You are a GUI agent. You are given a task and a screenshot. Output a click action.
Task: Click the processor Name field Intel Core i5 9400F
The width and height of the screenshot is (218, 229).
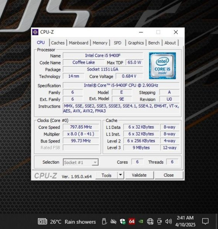(103, 55)
